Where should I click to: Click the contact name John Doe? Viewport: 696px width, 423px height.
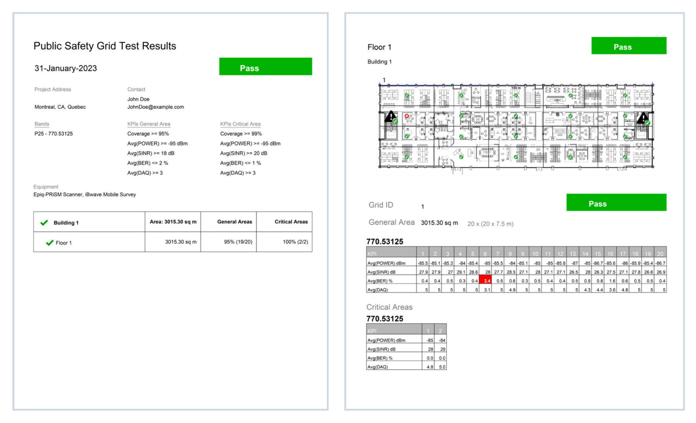click(138, 99)
